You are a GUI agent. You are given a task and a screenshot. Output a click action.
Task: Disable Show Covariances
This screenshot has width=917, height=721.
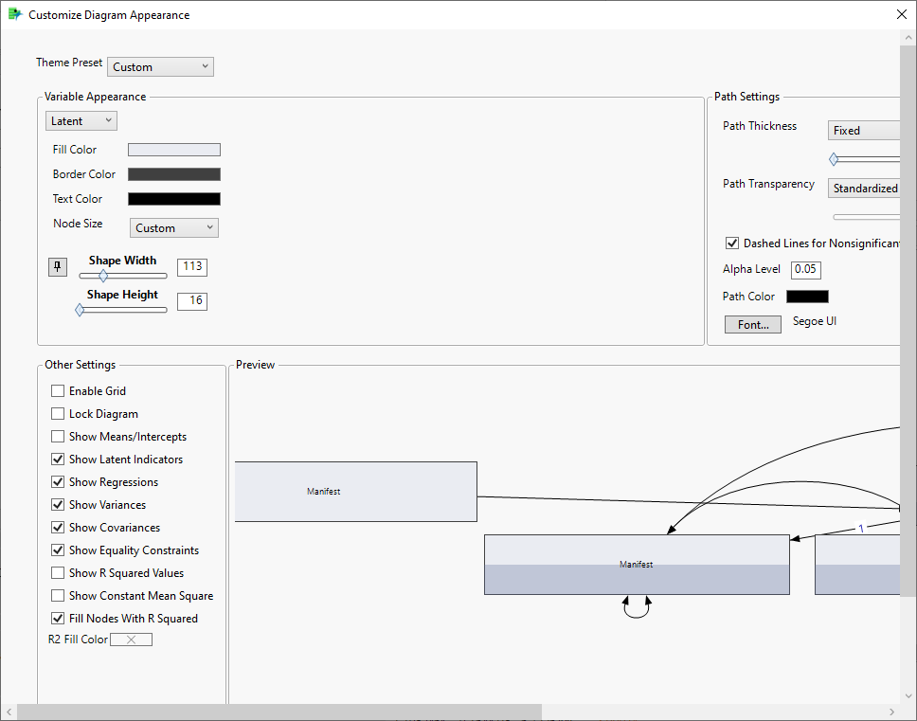pos(57,527)
